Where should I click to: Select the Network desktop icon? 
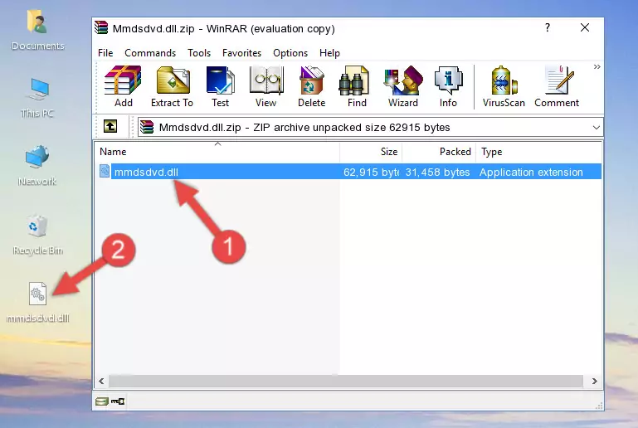coord(37,165)
